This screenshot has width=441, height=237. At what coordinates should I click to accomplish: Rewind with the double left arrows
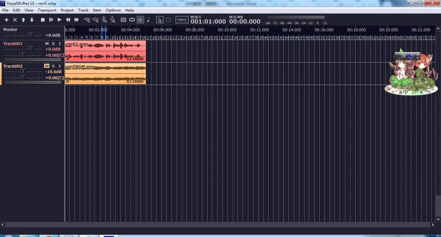tap(68, 20)
